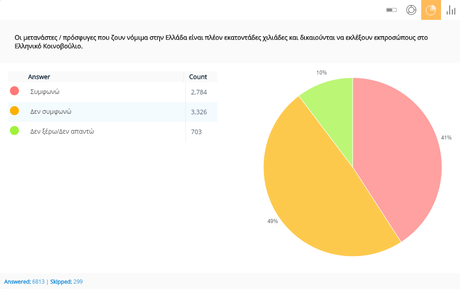Click the 3,326 count value
This screenshot has height=289, width=460.
click(x=199, y=112)
